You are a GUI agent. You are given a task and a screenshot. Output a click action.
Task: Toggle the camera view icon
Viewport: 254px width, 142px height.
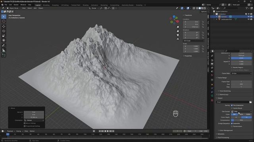coord(178,35)
